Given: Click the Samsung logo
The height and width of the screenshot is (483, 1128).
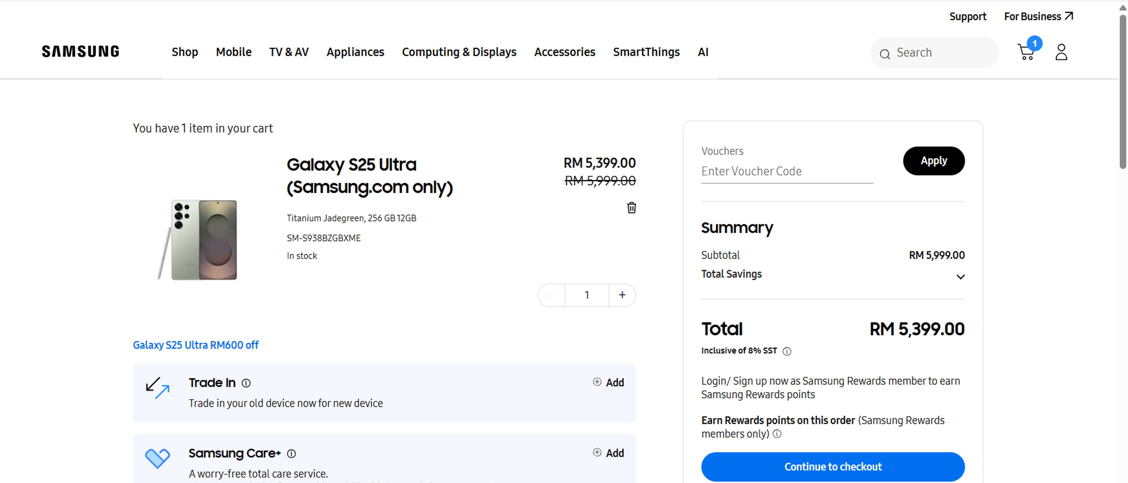Looking at the screenshot, I should pyautogui.click(x=80, y=52).
